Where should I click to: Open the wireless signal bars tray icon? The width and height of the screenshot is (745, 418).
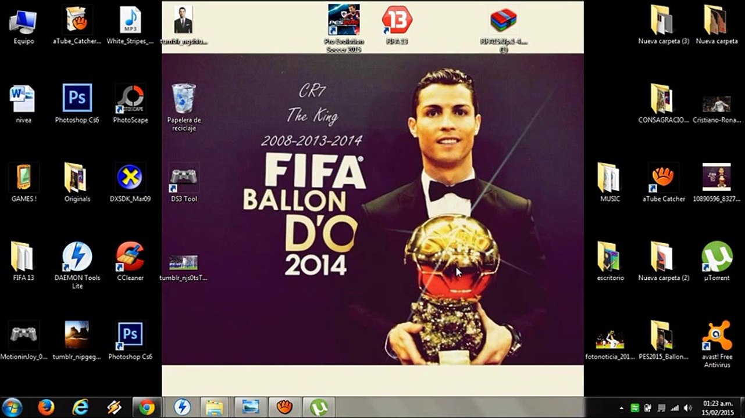click(x=675, y=408)
